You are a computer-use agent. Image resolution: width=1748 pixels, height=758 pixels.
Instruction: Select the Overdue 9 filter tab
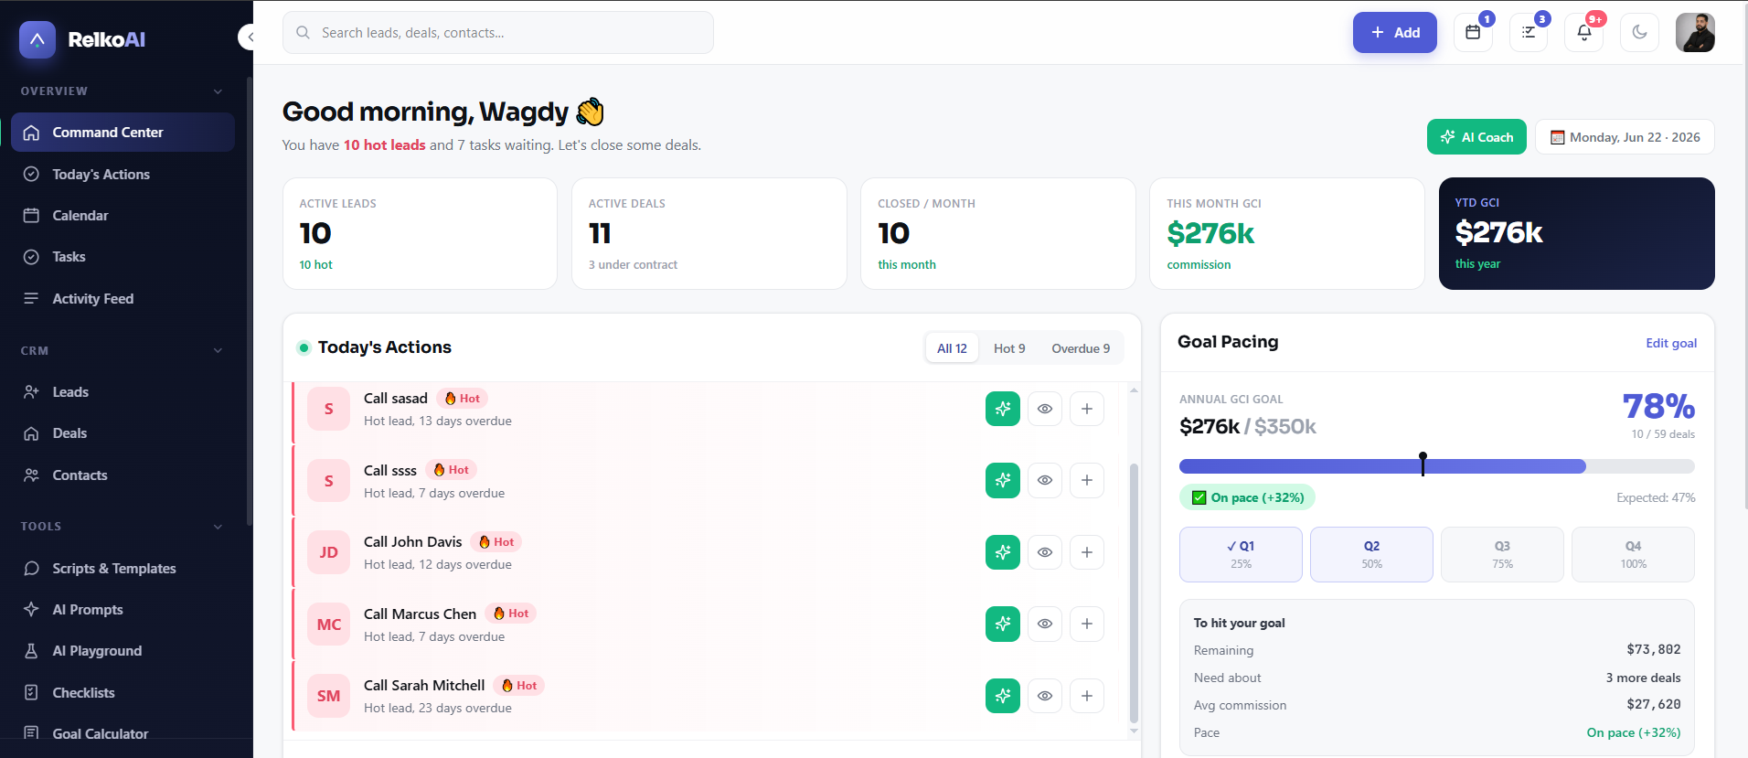1081,348
